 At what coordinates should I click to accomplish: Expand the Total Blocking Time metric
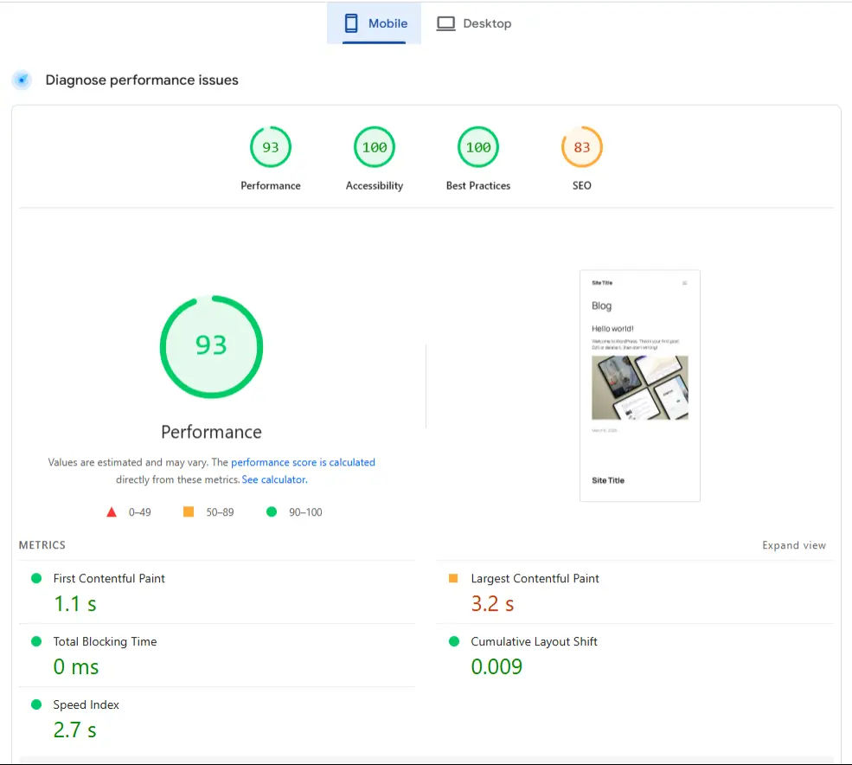pyautogui.click(x=104, y=641)
